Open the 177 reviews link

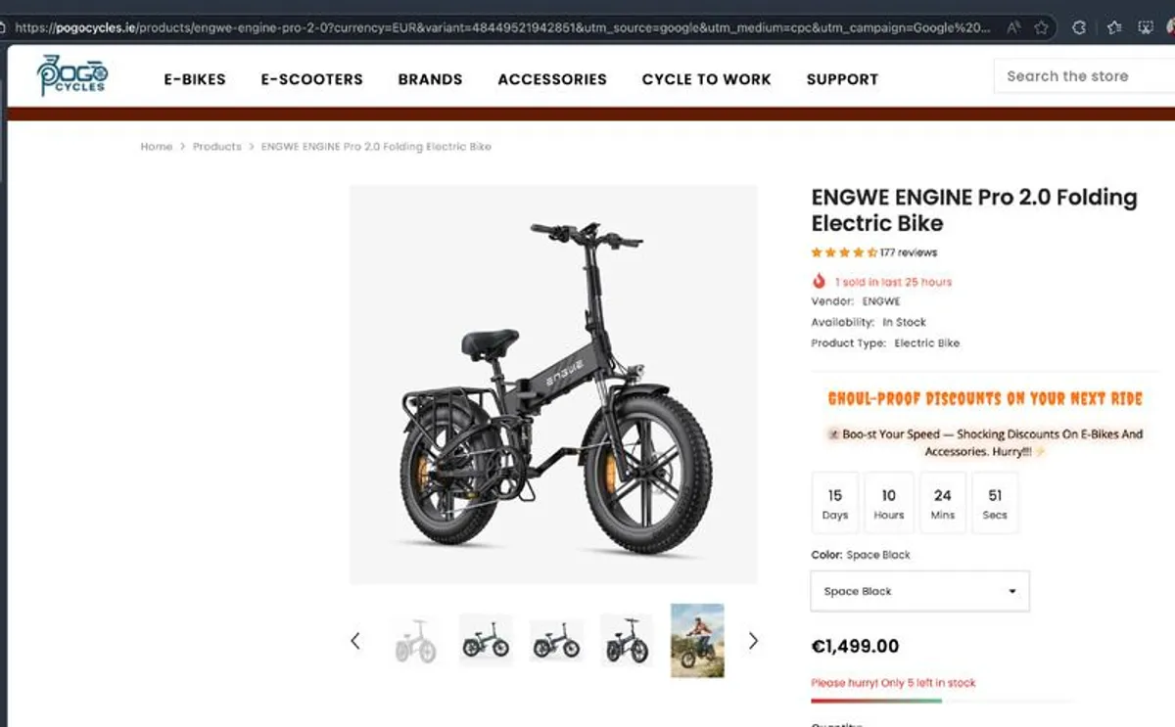(x=908, y=252)
